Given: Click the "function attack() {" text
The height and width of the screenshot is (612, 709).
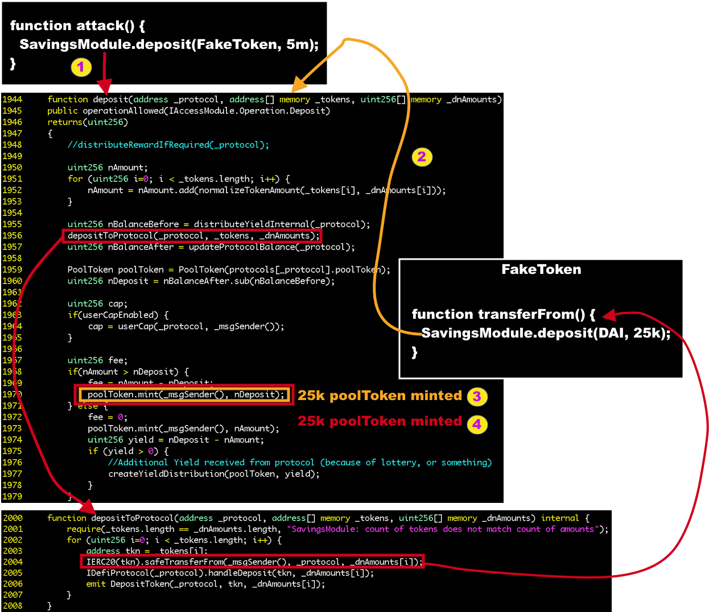Looking at the screenshot, I should coord(77,26).
